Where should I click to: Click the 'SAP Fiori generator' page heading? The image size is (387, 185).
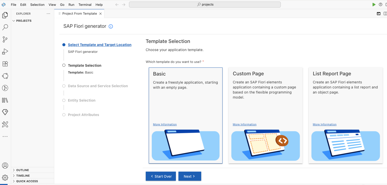coord(85,26)
